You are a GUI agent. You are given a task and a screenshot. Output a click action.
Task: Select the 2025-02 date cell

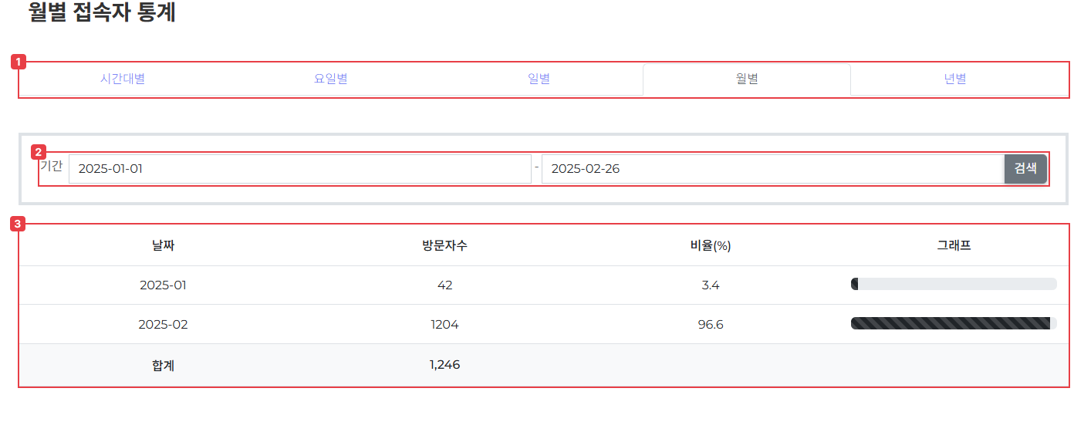coord(163,324)
